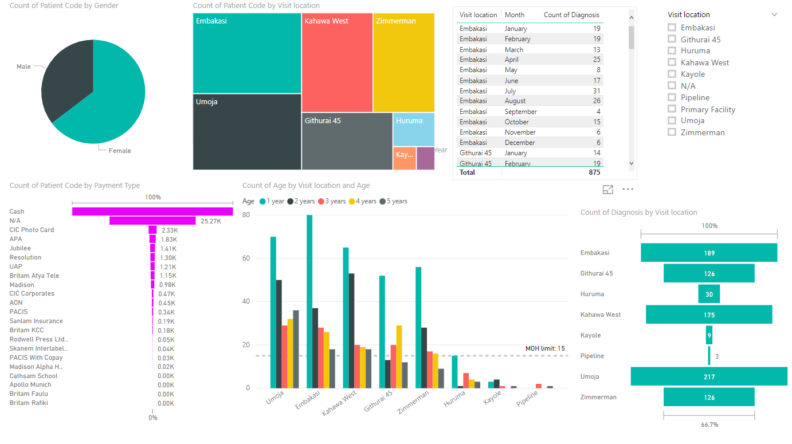Screen dimensions: 792x444
Task: Sort table by Month column header
Action: [x=515, y=15]
